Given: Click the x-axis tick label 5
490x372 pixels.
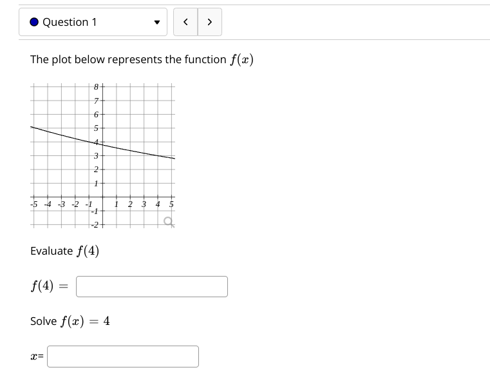Looking at the screenshot, I should [171, 204].
